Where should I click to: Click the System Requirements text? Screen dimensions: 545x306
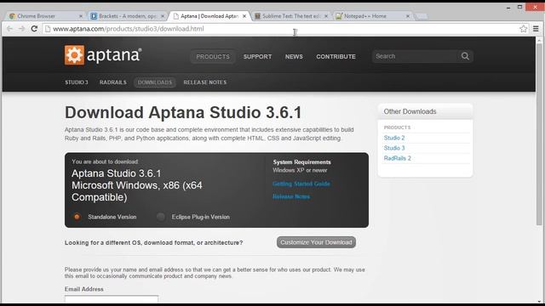[301, 162]
